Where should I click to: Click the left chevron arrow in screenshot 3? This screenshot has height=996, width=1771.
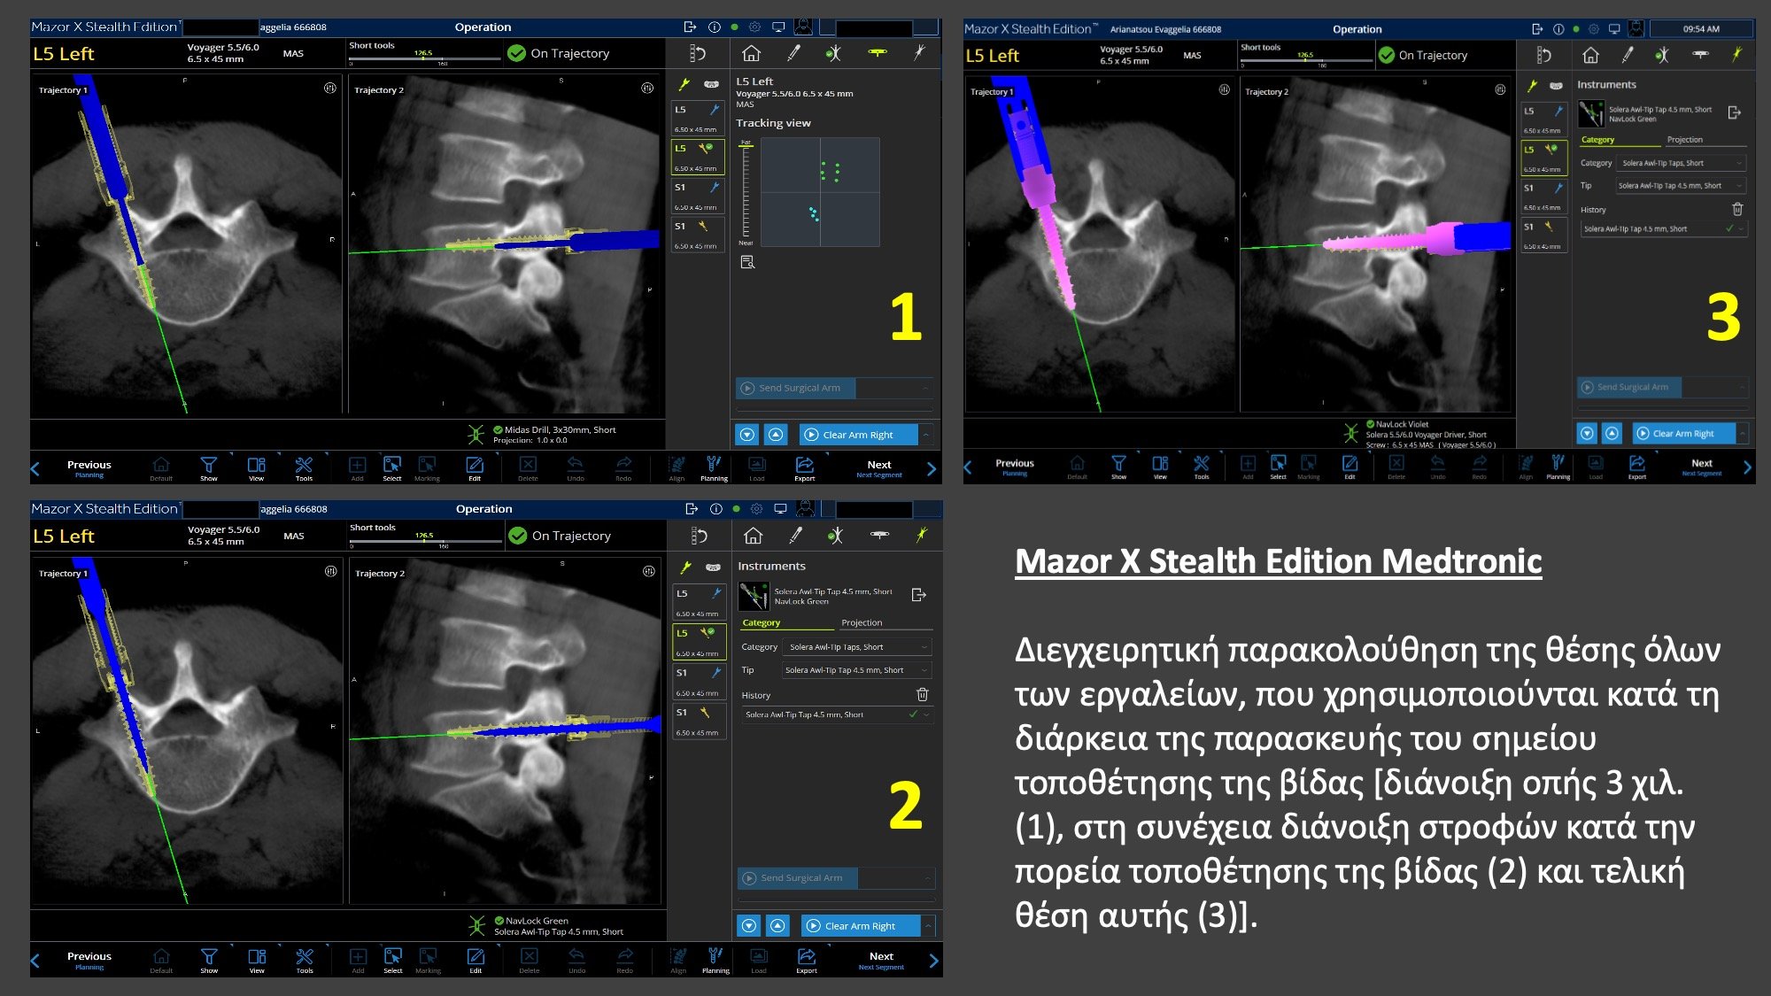(968, 467)
